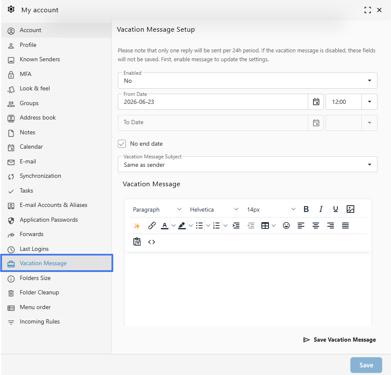Go to E-mail Accounts & Aliases
The image size is (391, 375).
point(56,205)
